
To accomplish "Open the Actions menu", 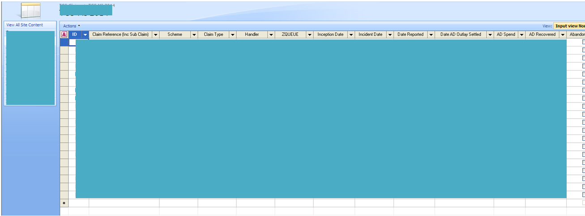I will [72, 26].
